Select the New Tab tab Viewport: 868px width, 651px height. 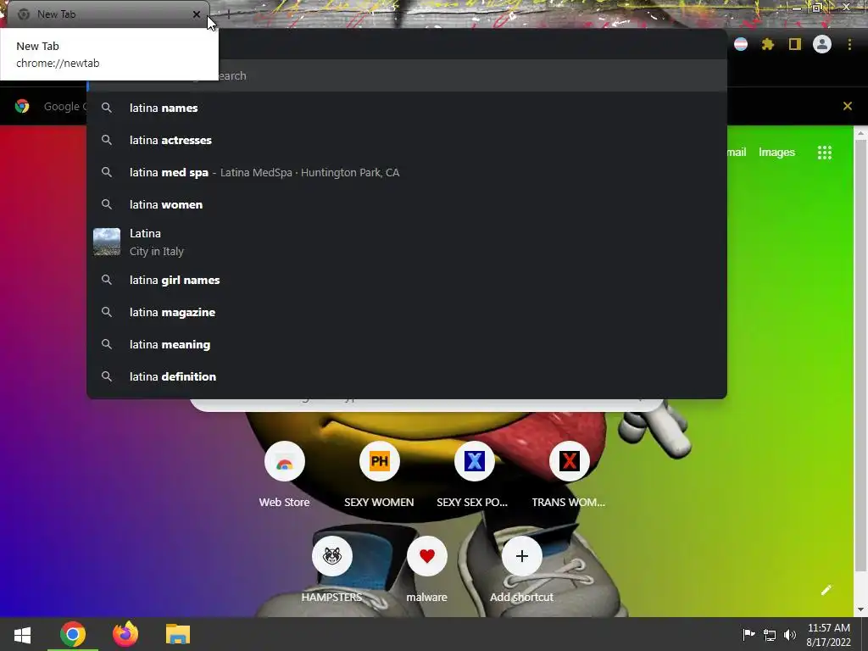(x=108, y=14)
